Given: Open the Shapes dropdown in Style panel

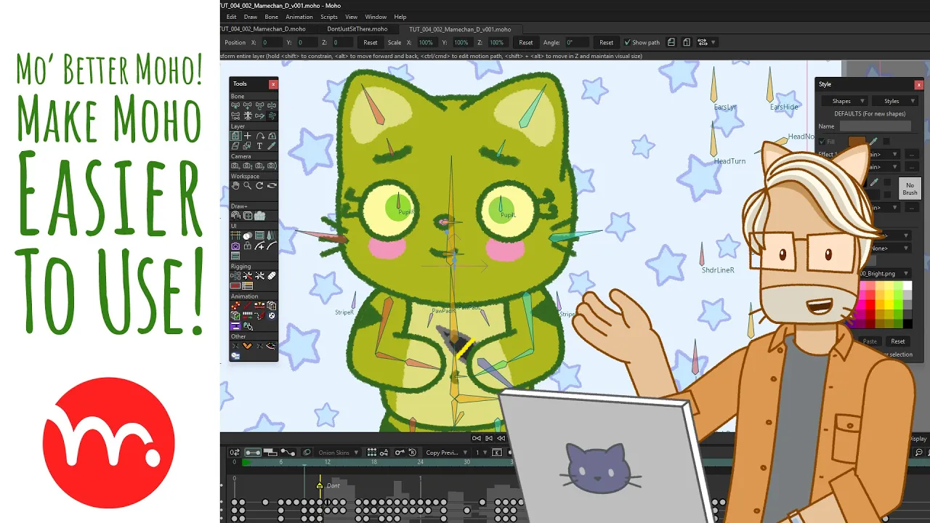Looking at the screenshot, I should [844, 101].
